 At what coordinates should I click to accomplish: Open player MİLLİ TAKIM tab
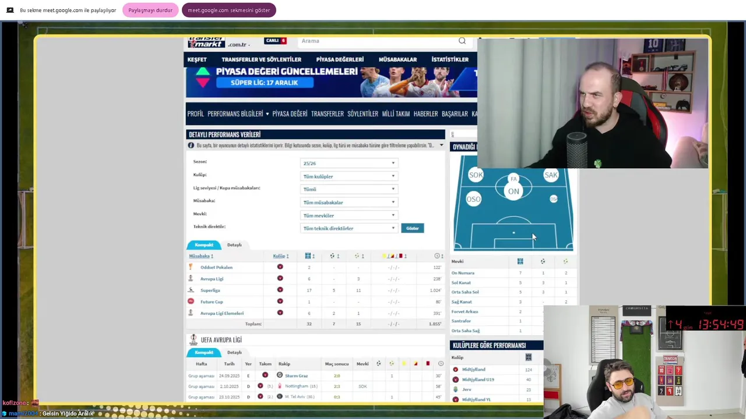(x=396, y=114)
